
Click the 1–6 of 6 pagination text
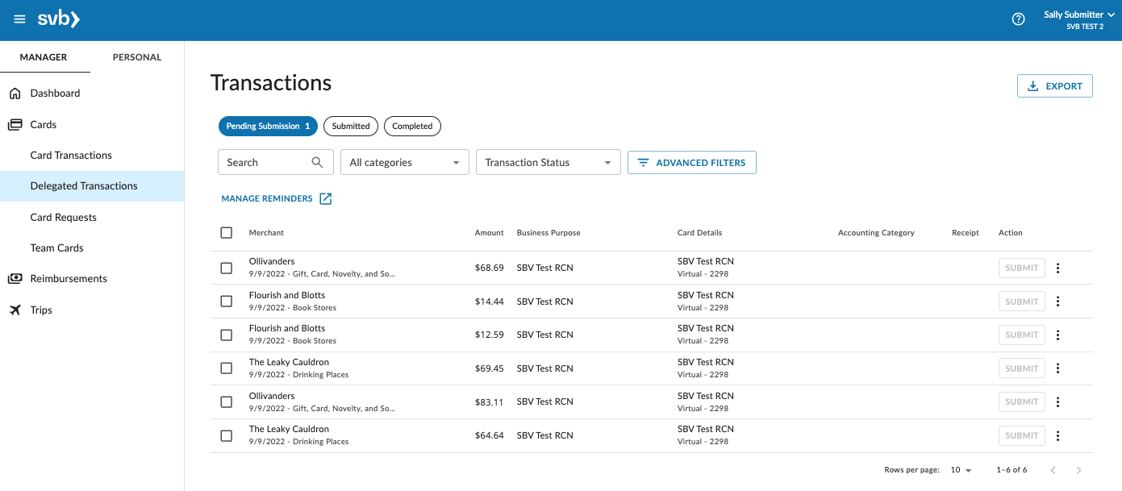[x=1011, y=470]
